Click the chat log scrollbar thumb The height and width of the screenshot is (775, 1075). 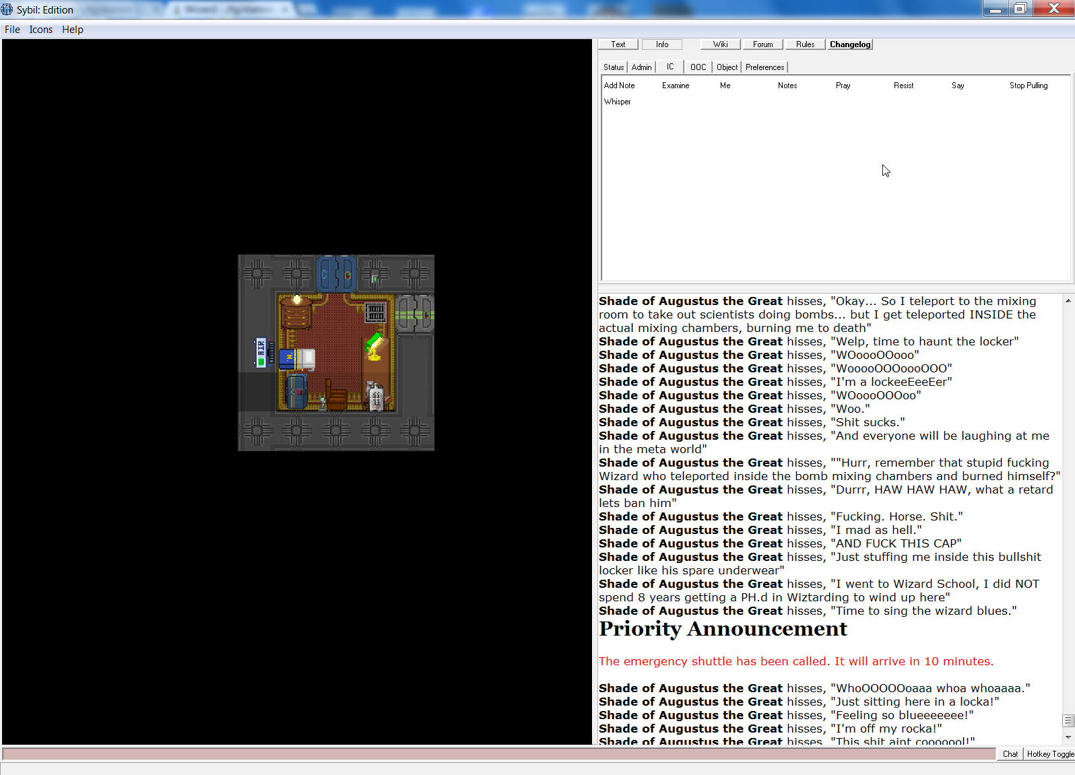click(1068, 720)
